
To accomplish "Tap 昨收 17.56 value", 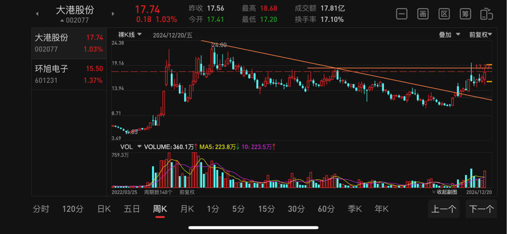I will coord(216,8).
